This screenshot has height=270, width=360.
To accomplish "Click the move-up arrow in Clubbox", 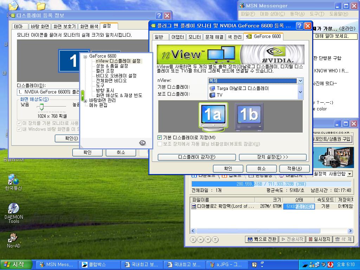I will [x=201, y=239].
